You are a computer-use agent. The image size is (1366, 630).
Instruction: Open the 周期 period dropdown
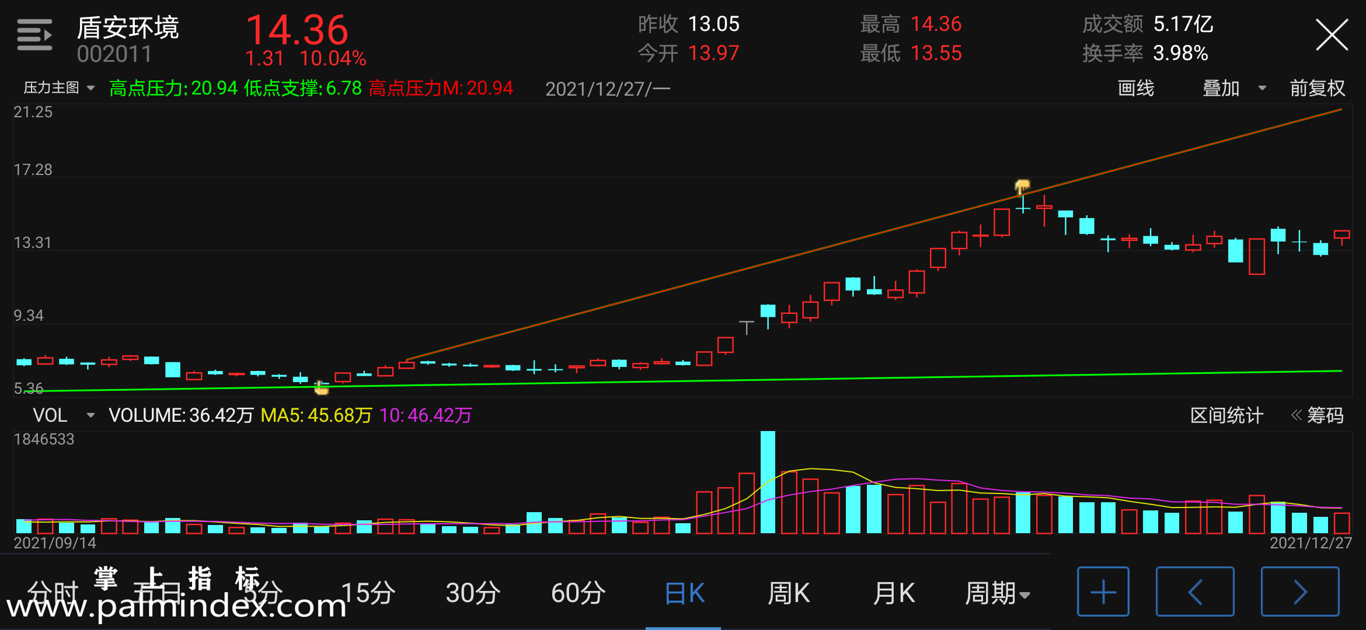click(998, 593)
